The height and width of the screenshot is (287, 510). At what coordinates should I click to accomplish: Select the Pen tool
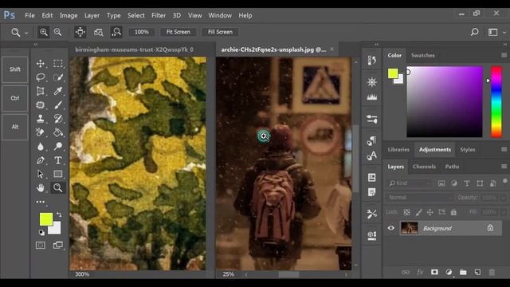tap(41, 160)
